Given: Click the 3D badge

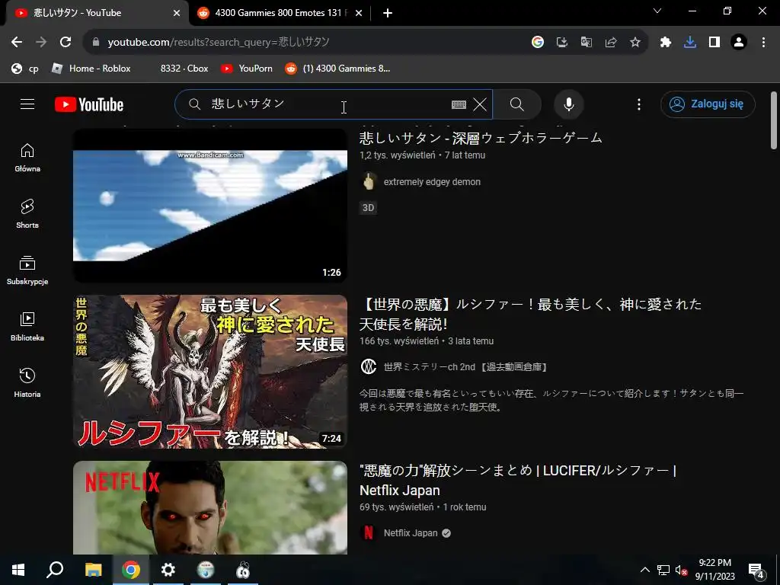Looking at the screenshot, I should (368, 208).
